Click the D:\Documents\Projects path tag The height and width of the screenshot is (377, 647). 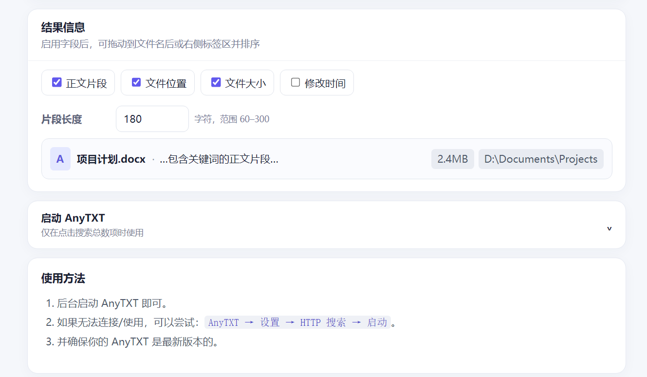coord(541,159)
